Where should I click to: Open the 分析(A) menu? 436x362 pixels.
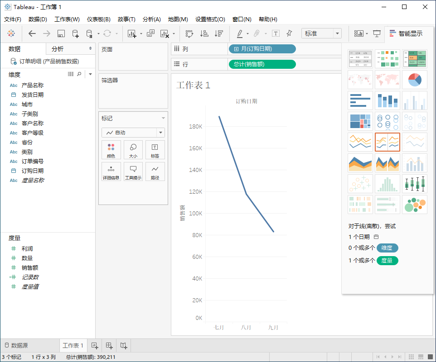(152, 19)
